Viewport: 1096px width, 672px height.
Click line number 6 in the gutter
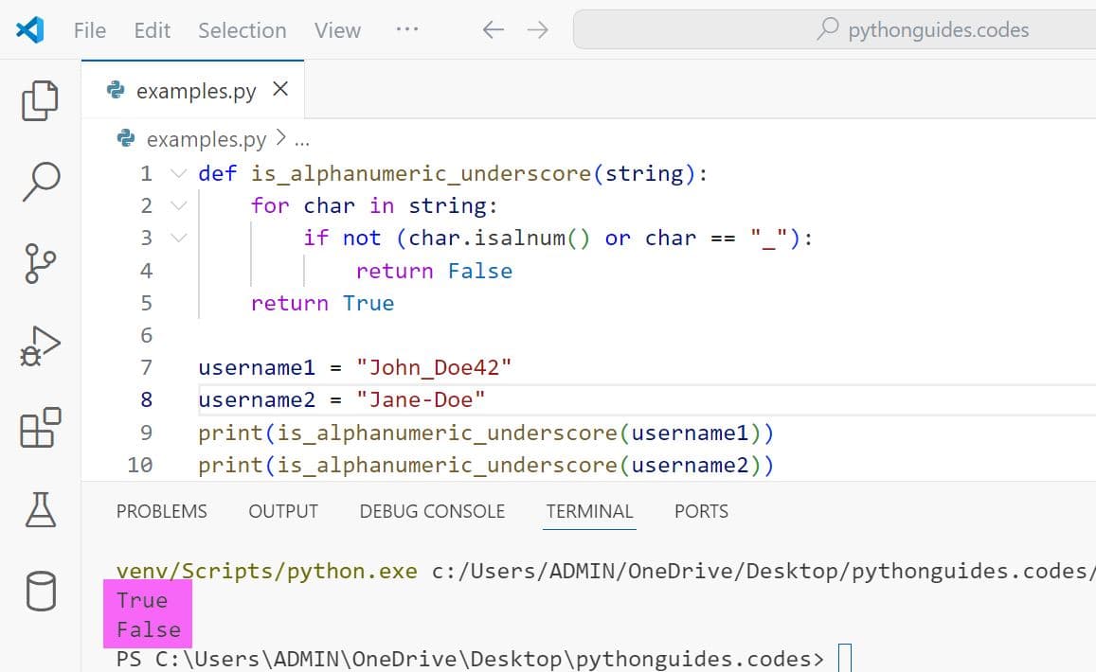tap(146, 335)
